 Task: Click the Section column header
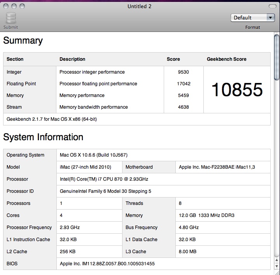[15, 59]
